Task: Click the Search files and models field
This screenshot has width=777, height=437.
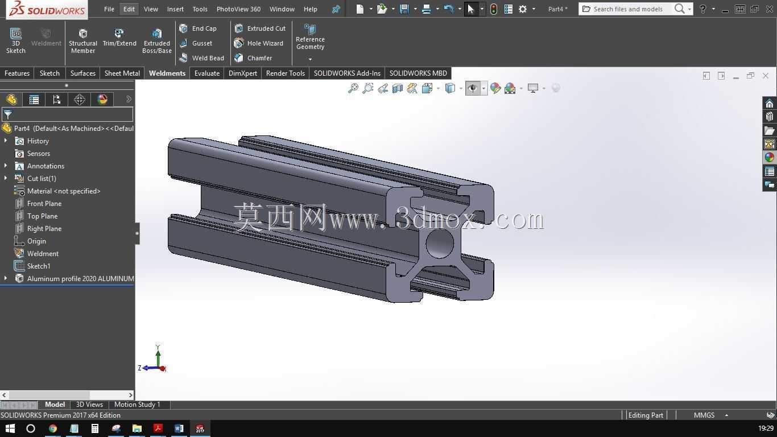Action: pyautogui.click(x=627, y=9)
